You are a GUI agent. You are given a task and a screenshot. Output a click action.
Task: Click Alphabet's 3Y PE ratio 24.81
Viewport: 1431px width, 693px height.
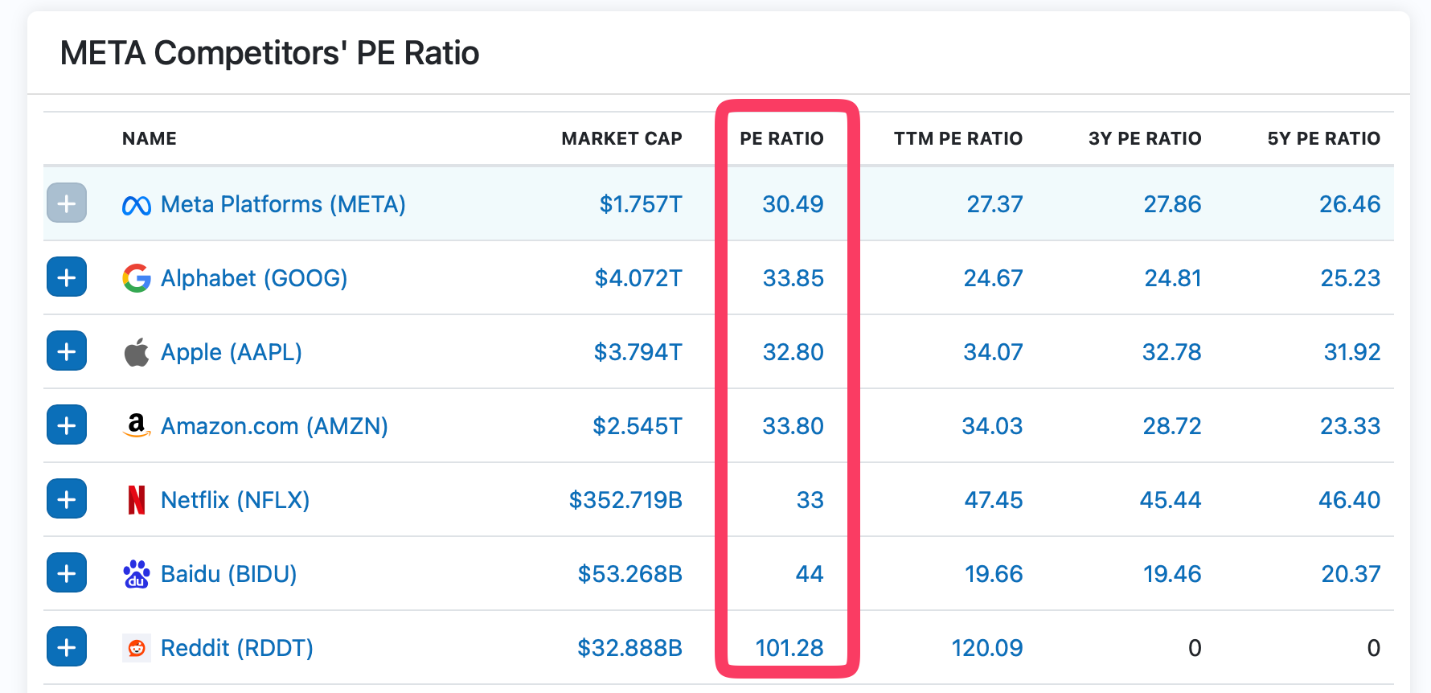pyautogui.click(x=1173, y=278)
